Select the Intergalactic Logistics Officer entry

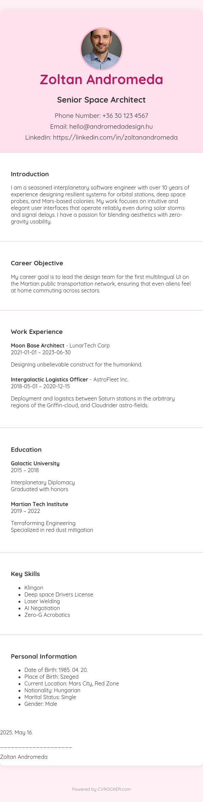coord(49,379)
